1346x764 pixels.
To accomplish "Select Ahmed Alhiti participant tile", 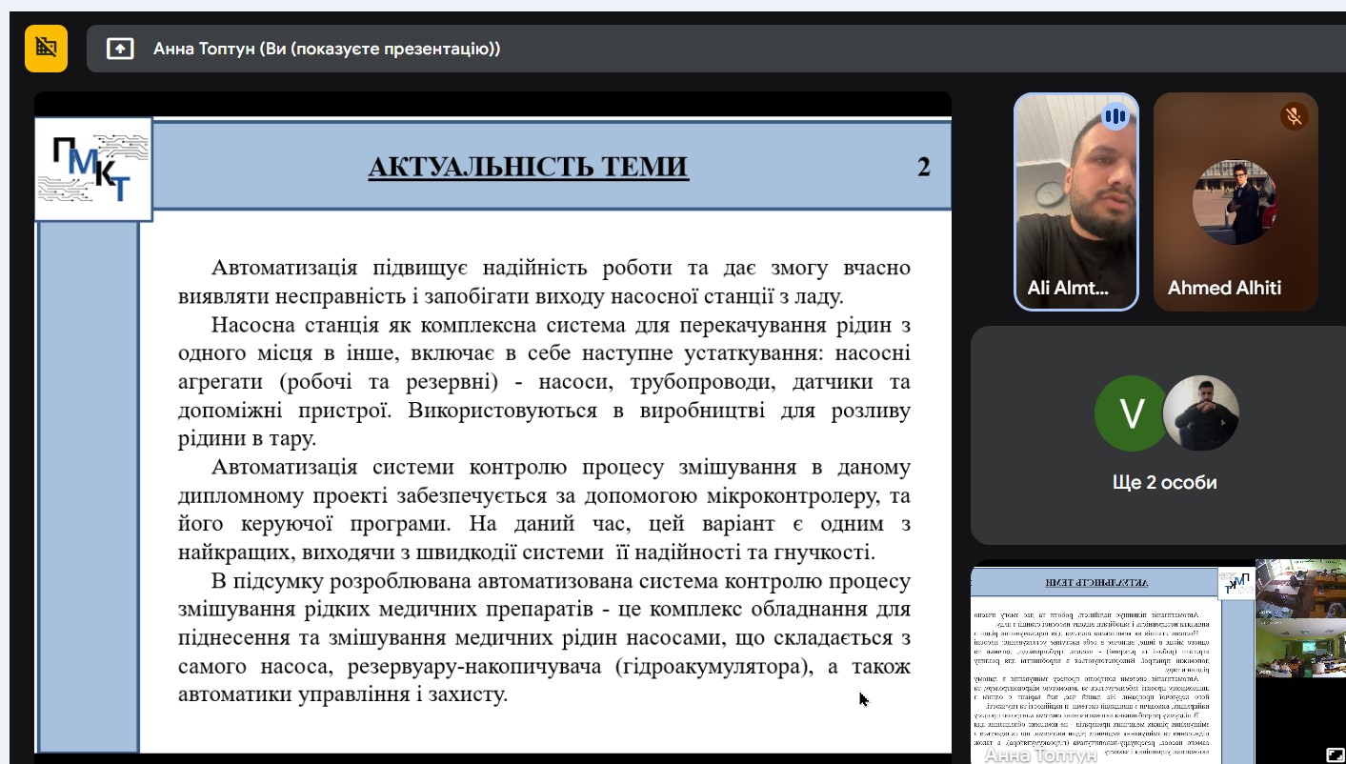I will (1236, 202).
